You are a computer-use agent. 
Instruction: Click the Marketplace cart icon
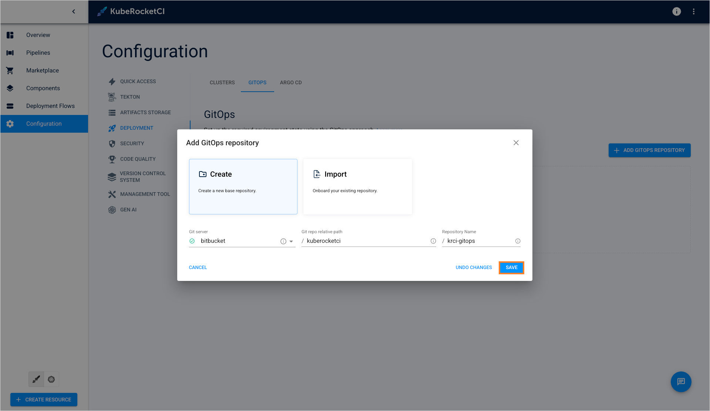click(10, 71)
